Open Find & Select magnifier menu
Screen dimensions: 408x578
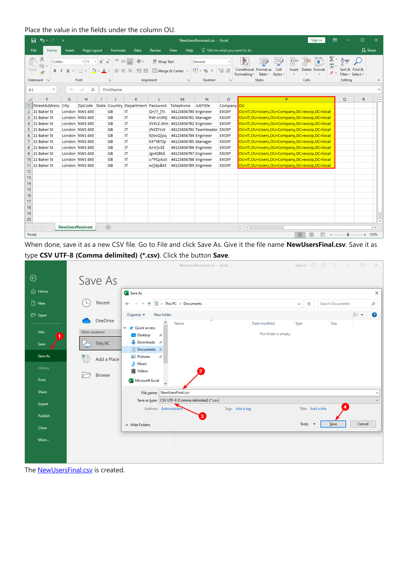[x=358, y=67]
